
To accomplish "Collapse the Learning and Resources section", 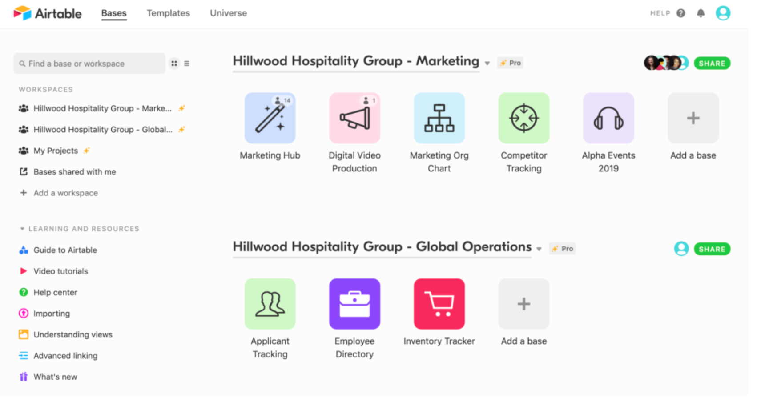I will [x=22, y=229].
